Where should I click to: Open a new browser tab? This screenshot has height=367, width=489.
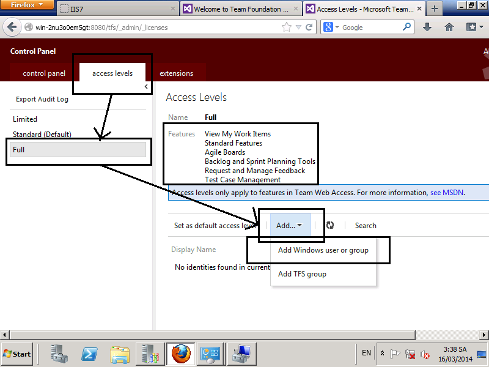(x=435, y=9)
